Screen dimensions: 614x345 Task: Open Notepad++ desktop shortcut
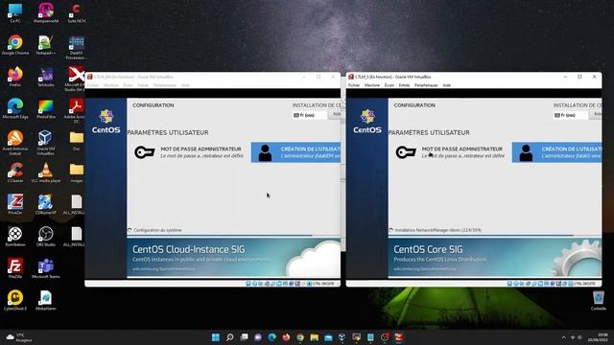[46, 45]
